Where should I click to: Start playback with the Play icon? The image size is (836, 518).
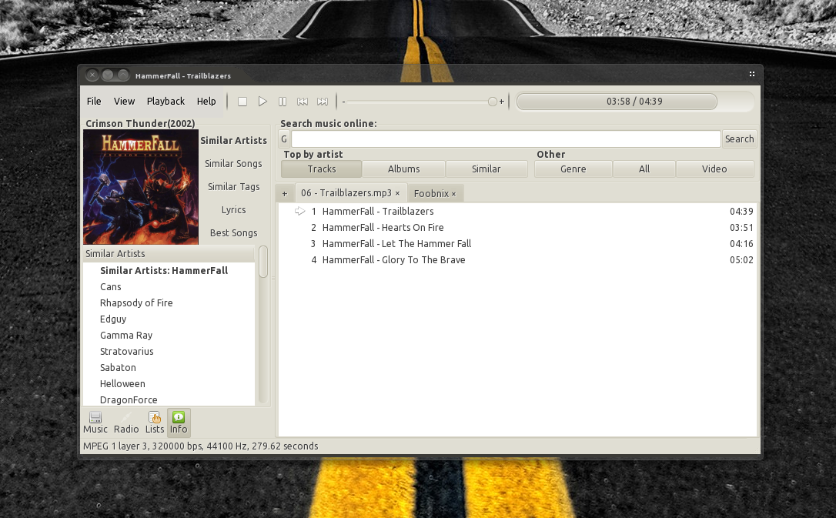[x=263, y=101]
